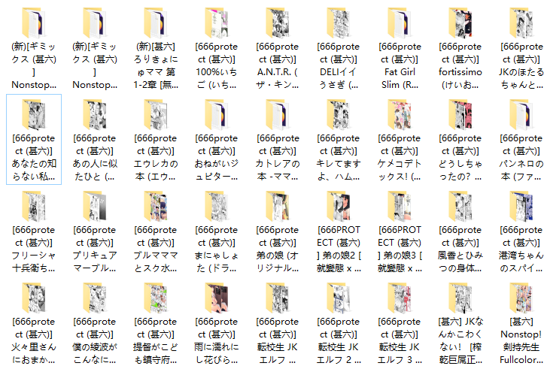Viewport: 547px width, 366px height.
Task: Select the プリキュアマーブル folder icon
Action: click(95, 207)
